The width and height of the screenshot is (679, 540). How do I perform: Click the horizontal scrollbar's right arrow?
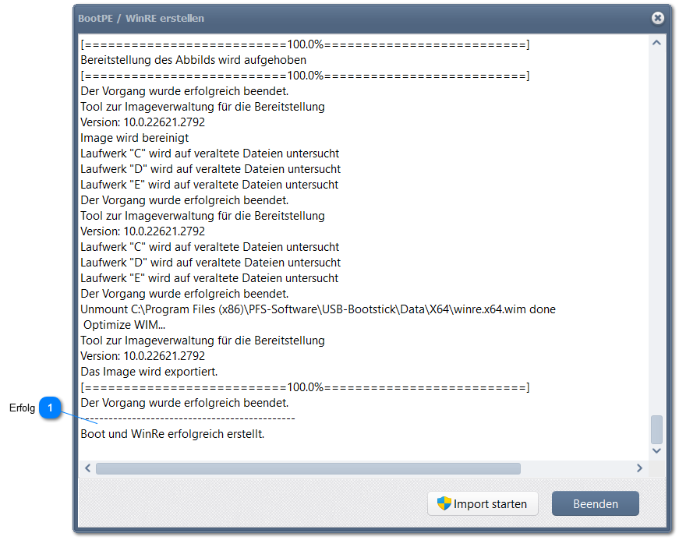(639, 468)
